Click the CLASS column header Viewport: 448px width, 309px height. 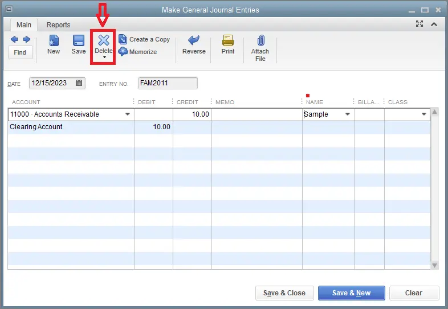tap(398, 102)
